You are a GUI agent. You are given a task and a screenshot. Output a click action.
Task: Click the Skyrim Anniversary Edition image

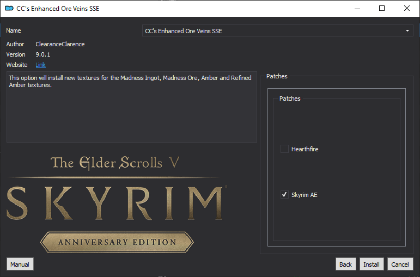pyautogui.click(x=117, y=204)
